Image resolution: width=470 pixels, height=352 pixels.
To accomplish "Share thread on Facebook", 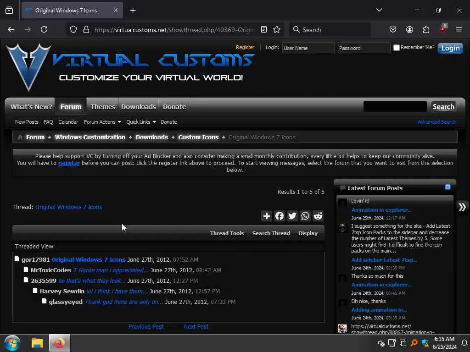I will 280,216.
